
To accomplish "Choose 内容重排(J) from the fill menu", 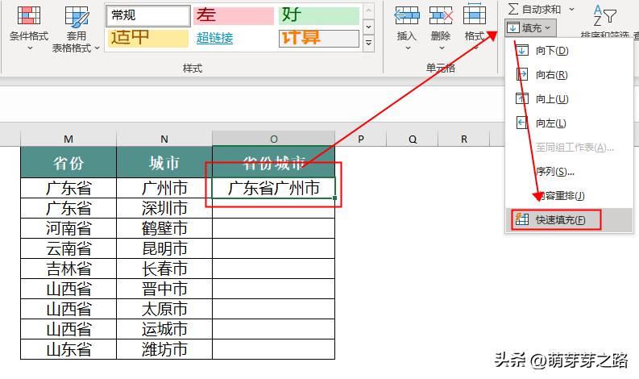I will click(x=569, y=195).
